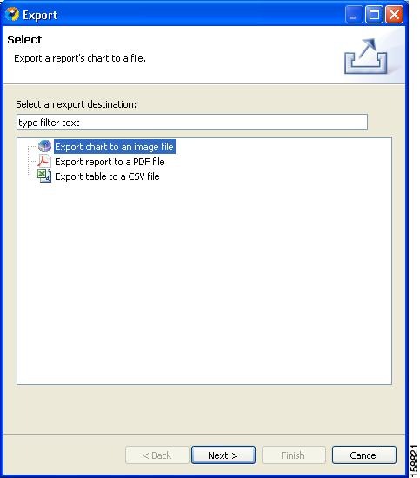Click the Select an export destination label
Image resolution: width=420 pixels, height=478 pixels.
(x=77, y=104)
